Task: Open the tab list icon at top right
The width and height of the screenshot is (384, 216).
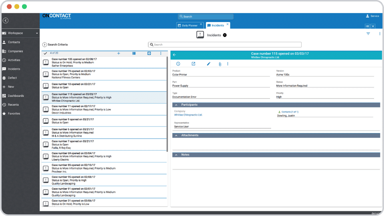Action: pyautogui.click(x=367, y=26)
